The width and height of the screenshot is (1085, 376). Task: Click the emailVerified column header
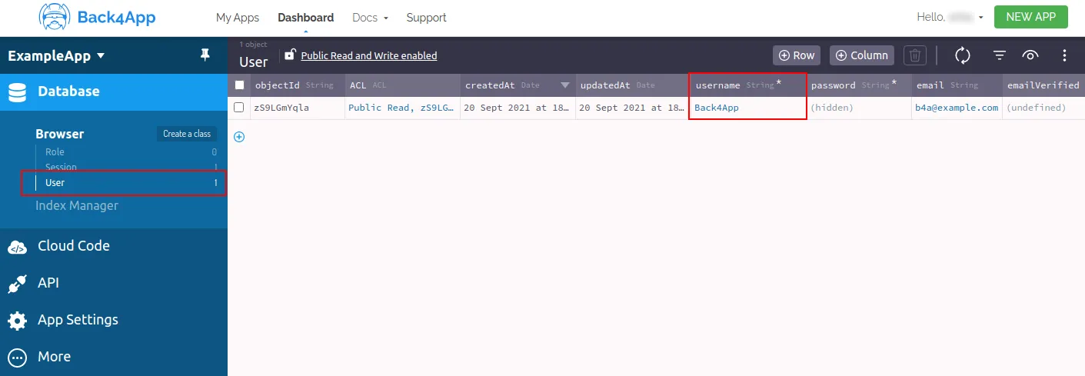click(1043, 85)
